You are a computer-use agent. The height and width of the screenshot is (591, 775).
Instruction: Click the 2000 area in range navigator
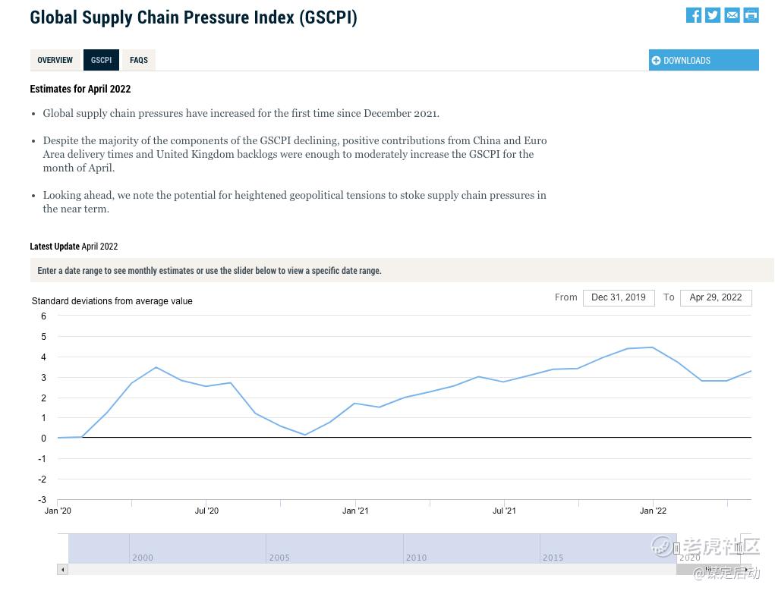coord(143,549)
